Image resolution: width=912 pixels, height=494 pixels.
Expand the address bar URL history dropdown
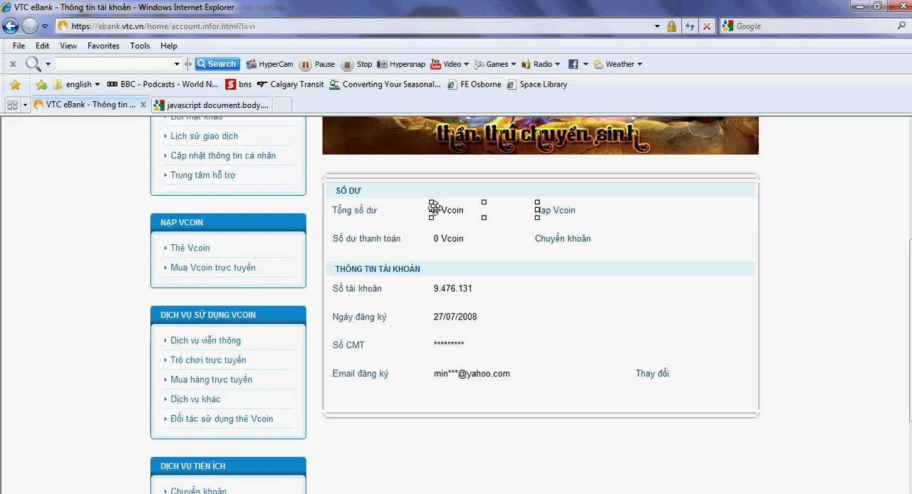(x=657, y=26)
